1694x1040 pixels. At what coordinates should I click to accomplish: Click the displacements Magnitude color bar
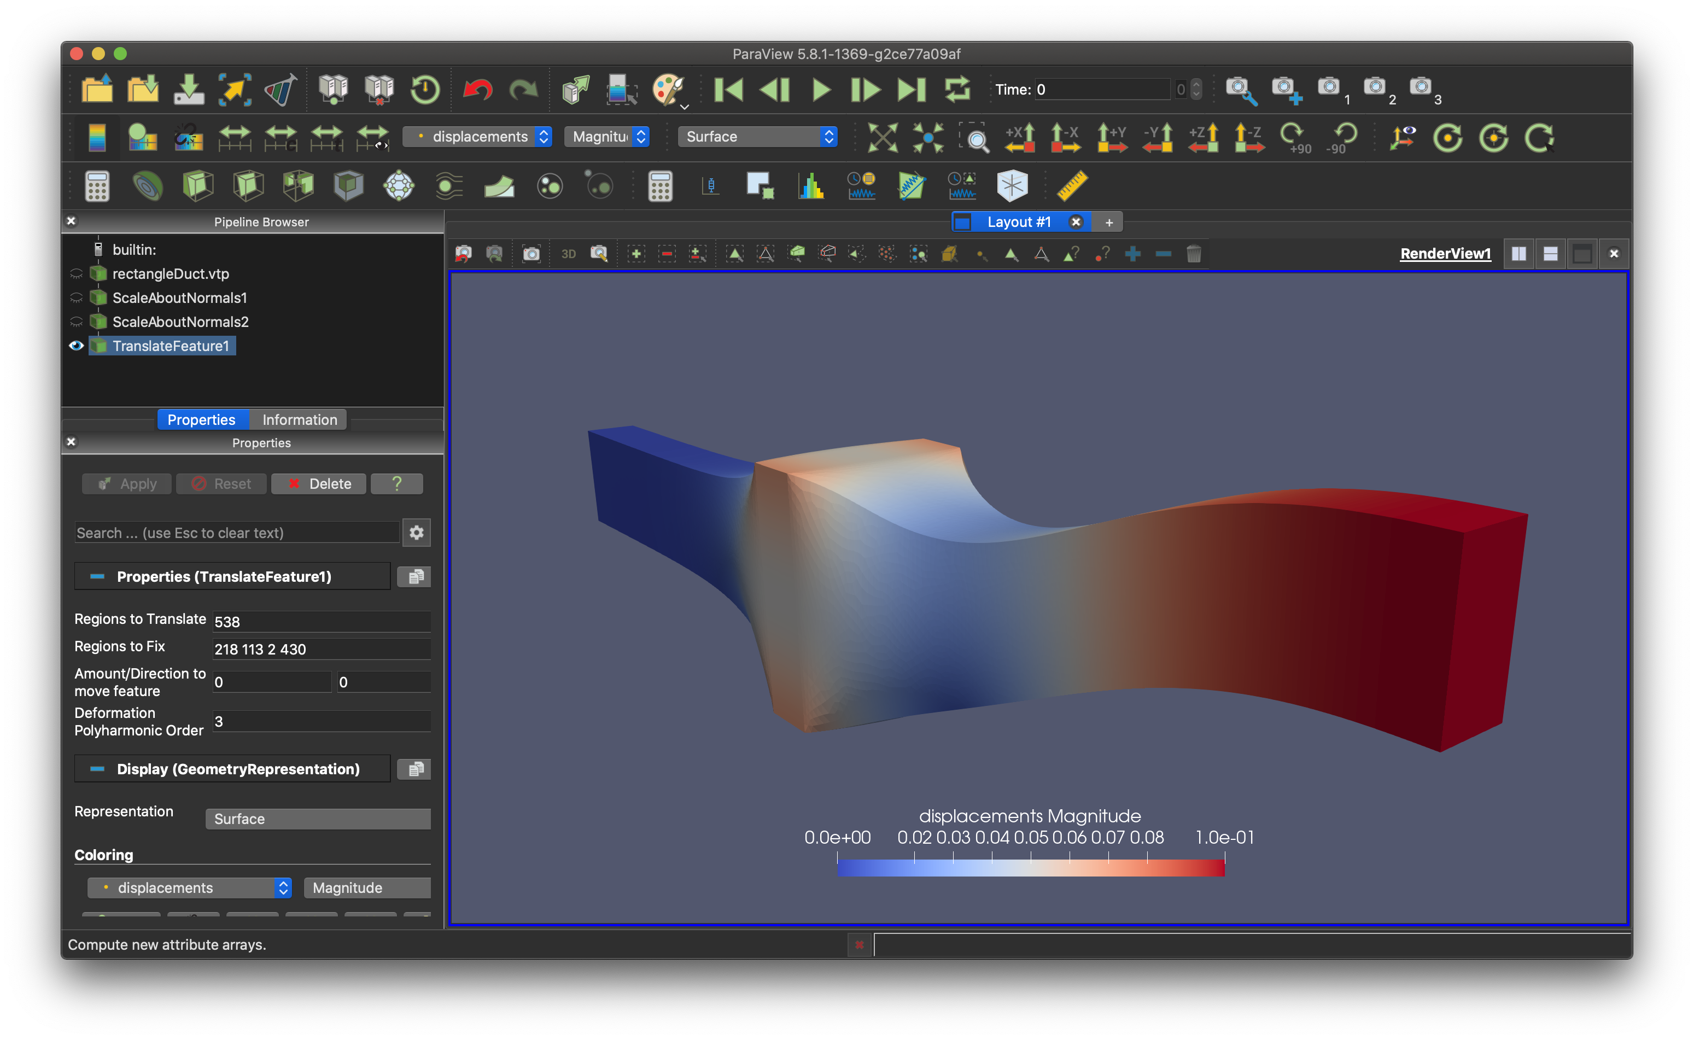click(1030, 867)
